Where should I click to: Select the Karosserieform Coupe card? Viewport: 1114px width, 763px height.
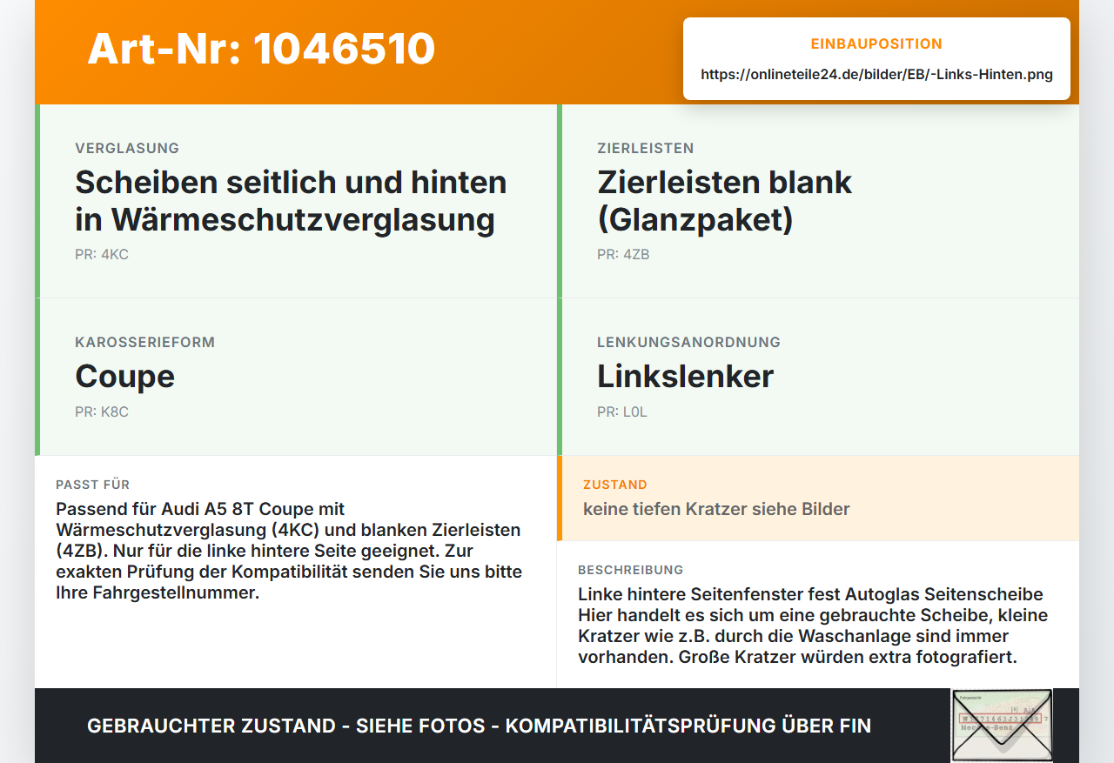tap(296, 377)
